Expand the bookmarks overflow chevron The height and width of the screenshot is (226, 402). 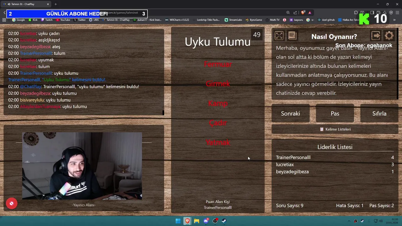pyautogui.click(x=394, y=20)
